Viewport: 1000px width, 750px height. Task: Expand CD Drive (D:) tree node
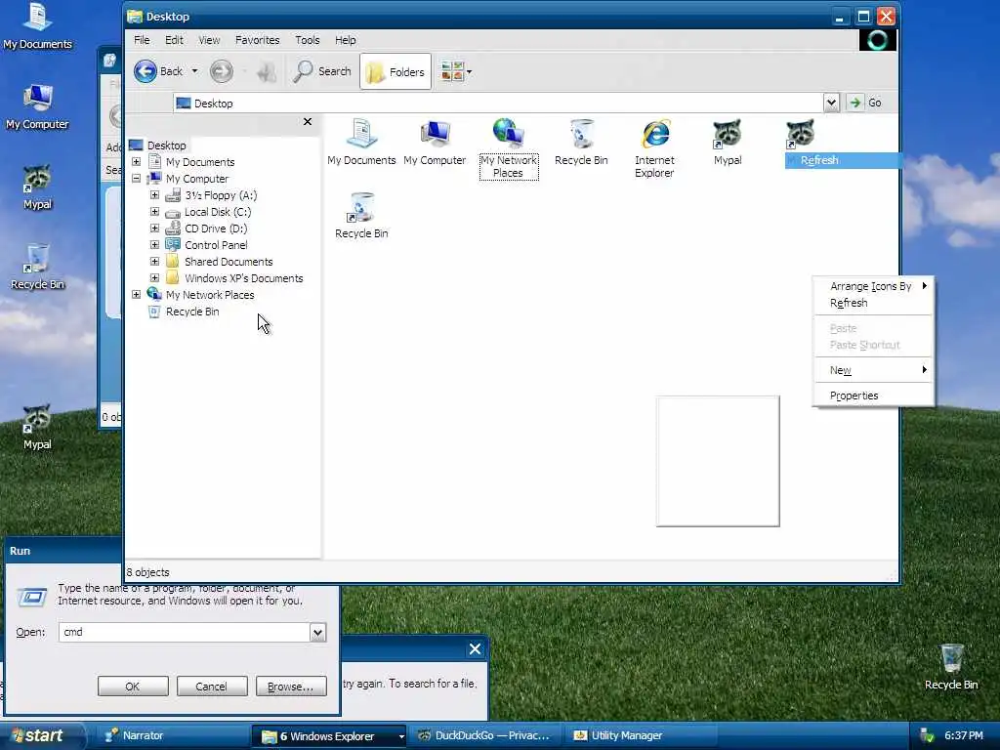point(154,229)
